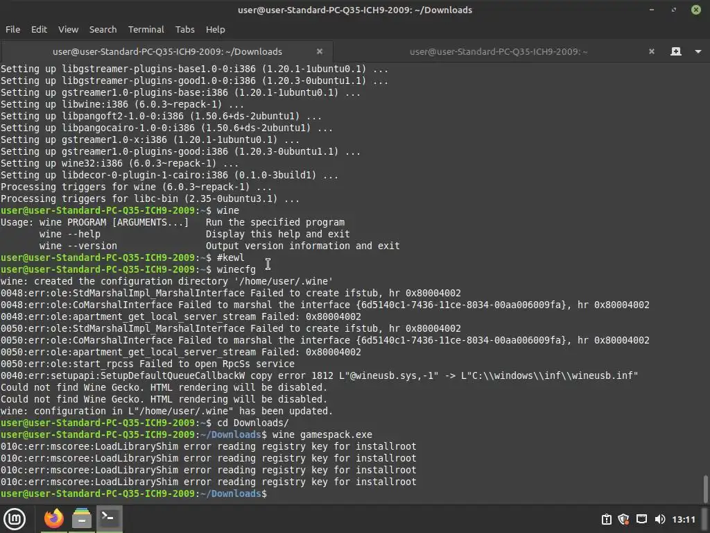Click 'Setting up libdecor-0-plugin-1-cairo:i386' line
This screenshot has width=710, height=533.
[x=169, y=176]
